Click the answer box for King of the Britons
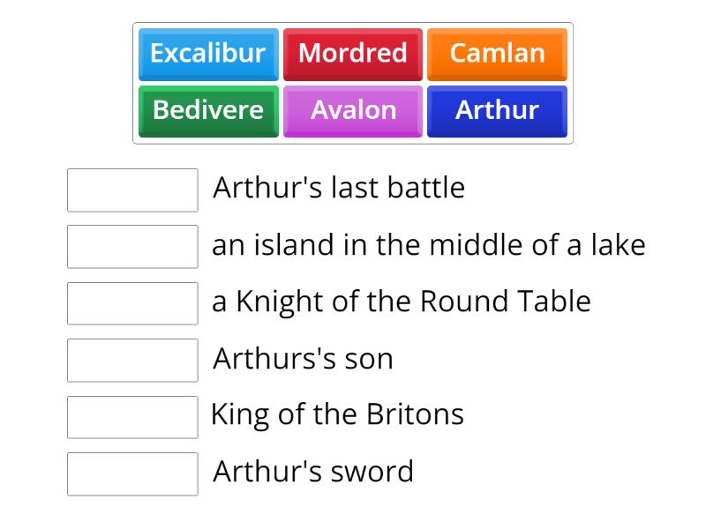 [131, 417]
